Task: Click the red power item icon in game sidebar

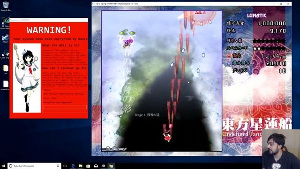Action: pyautogui.click(x=229, y=56)
